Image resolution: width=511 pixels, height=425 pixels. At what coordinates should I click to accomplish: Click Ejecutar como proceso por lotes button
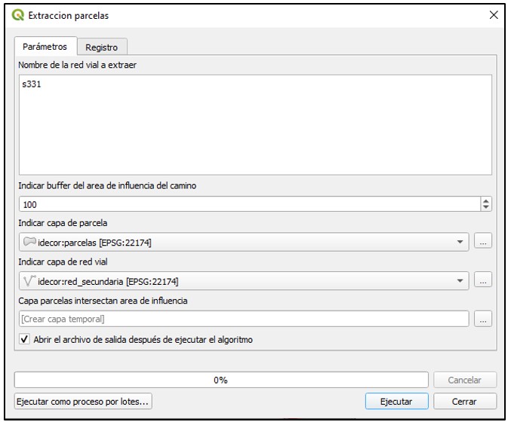83,401
